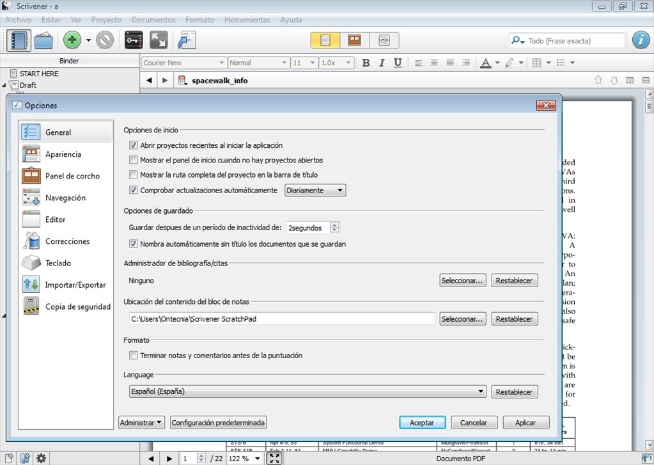Select the Apariencia options tab

66,154
